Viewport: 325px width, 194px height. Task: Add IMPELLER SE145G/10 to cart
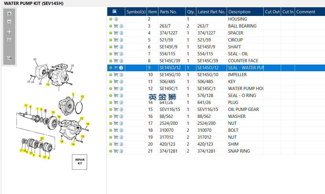tap(116, 75)
